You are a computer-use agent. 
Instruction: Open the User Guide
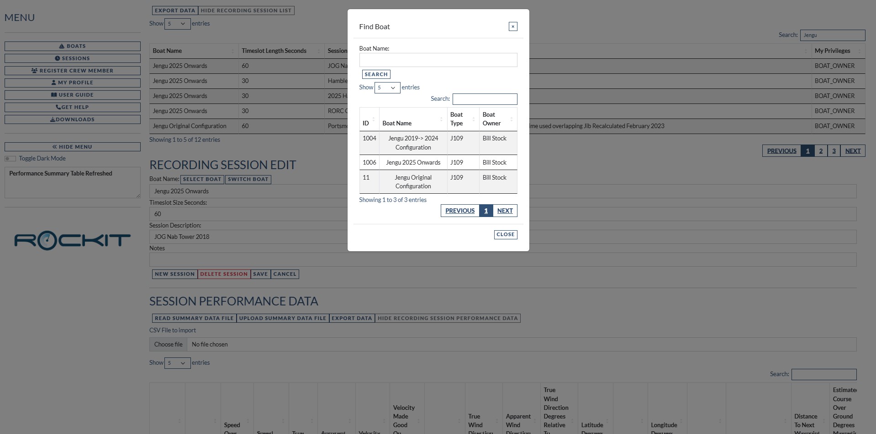tap(72, 95)
